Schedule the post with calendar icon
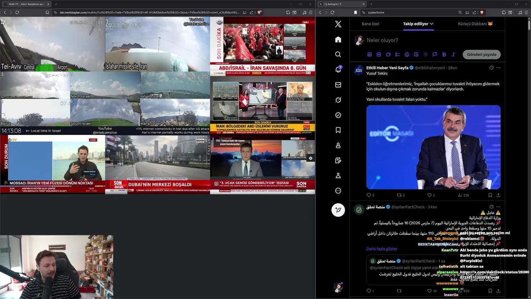This screenshot has width=531, height=299. 416,54
